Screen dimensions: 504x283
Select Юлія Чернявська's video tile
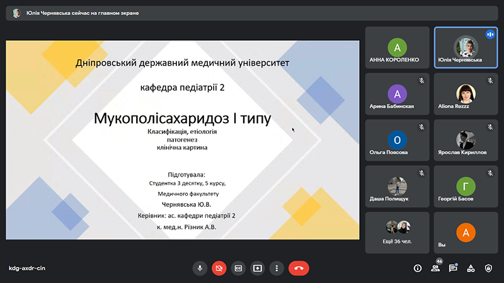tap(466, 48)
